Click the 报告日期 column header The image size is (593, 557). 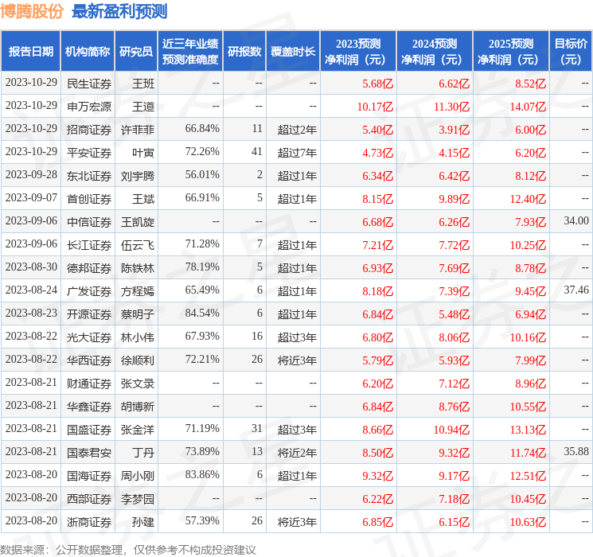pos(30,51)
